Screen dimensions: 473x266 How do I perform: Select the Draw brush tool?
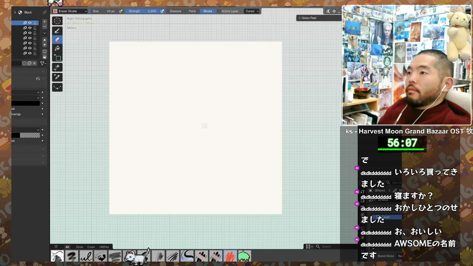coord(57,31)
